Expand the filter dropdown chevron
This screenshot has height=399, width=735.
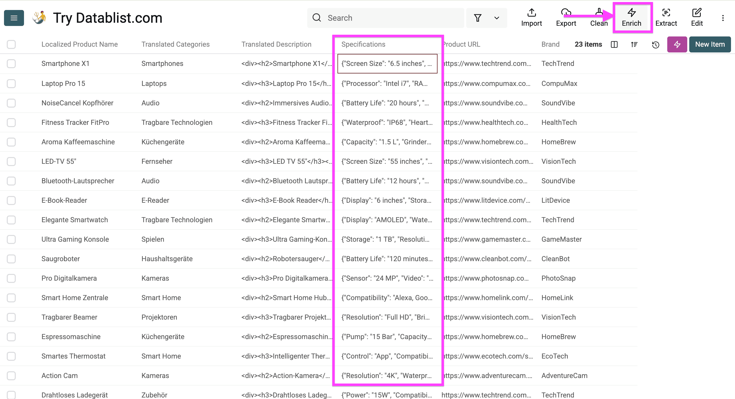(x=496, y=18)
